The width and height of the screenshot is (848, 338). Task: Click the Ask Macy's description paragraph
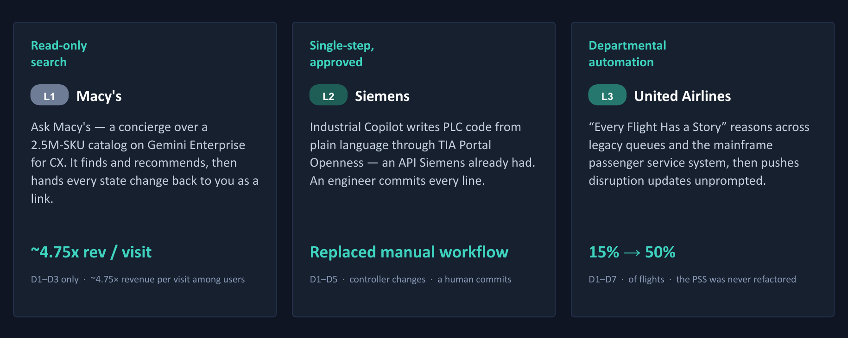pos(145,163)
